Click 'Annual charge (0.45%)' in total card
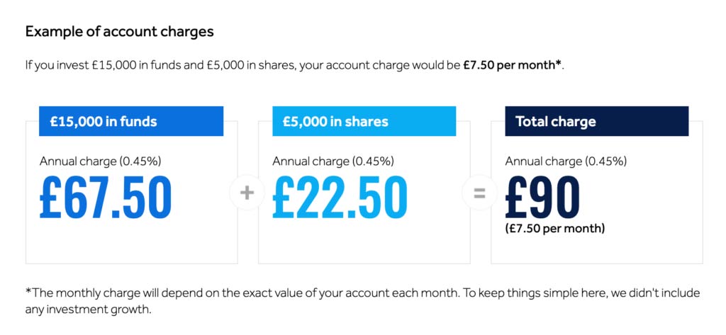This screenshot has width=726, height=335. tap(566, 161)
